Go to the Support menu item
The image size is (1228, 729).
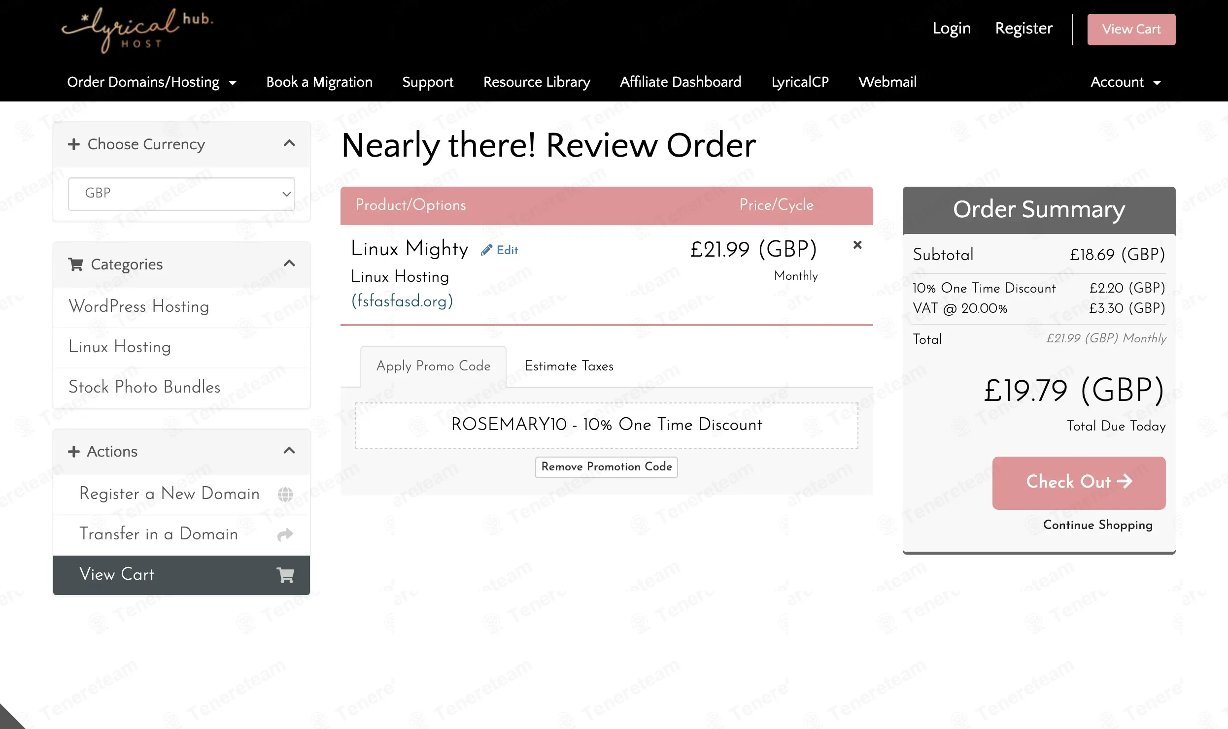(428, 82)
